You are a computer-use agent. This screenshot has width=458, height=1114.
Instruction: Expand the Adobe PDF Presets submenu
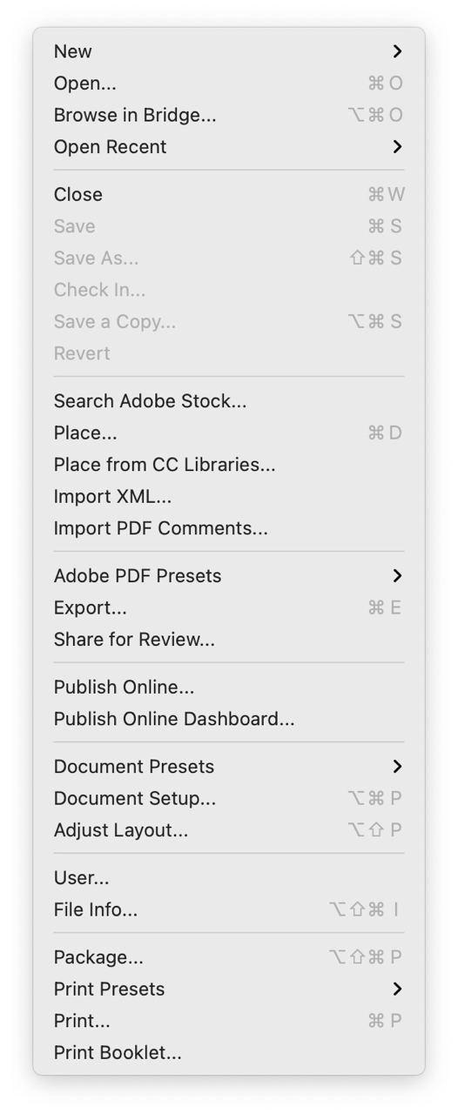click(229, 576)
